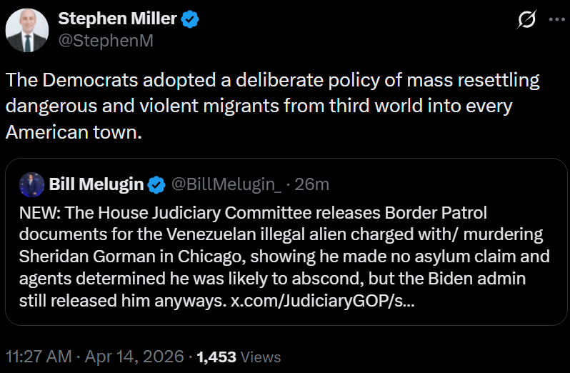
Task: Click the 11:27 AM post time
Action: (37, 356)
